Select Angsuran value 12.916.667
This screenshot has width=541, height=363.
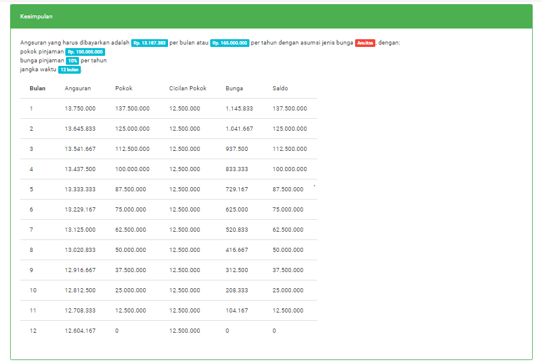click(80, 270)
